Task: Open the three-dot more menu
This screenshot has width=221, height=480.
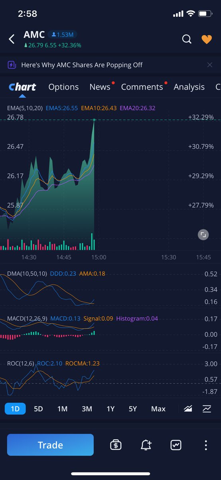Action: (206, 445)
